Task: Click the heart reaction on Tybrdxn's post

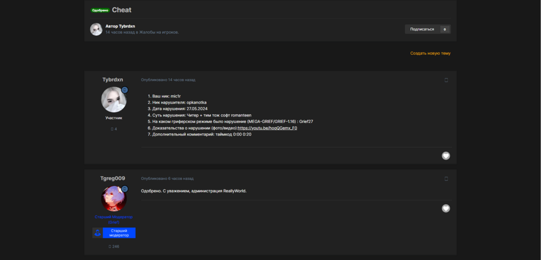Action: click(x=446, y=155)
